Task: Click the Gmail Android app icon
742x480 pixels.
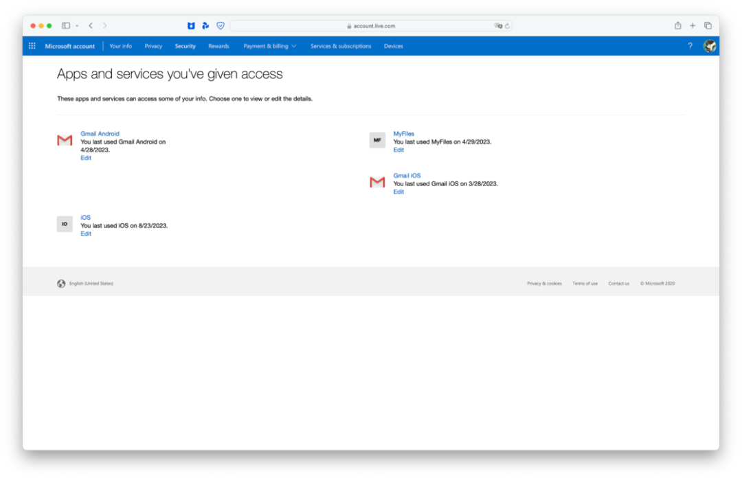Action: coord(65,141)
